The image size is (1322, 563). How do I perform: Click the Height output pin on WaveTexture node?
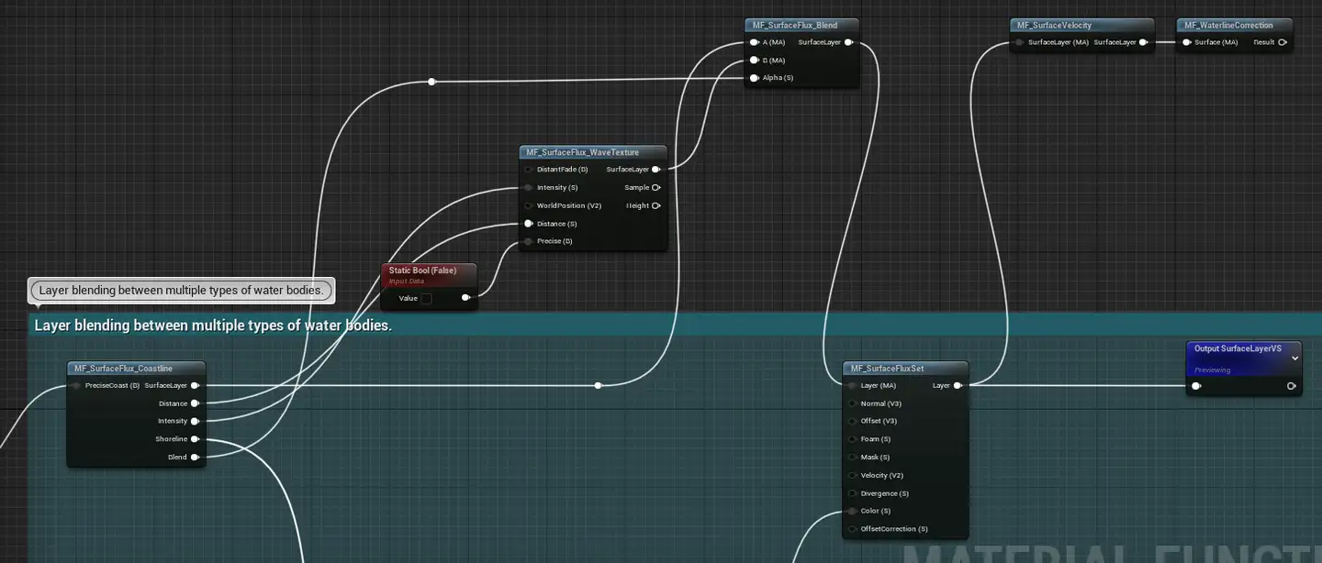655,205
